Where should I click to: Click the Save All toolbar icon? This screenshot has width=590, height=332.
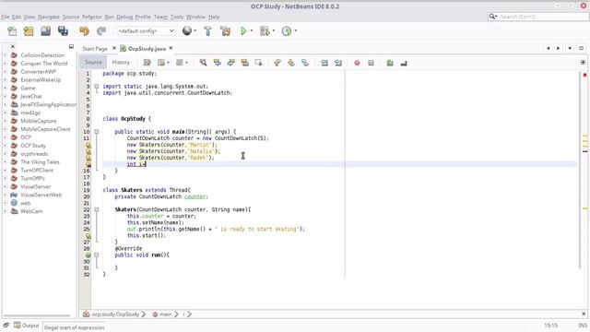63,31
